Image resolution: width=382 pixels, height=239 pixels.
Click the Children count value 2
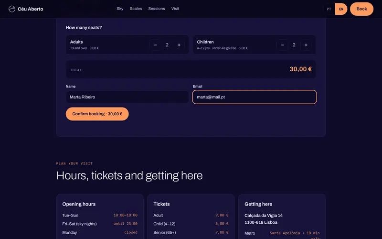tap(294, 45)
